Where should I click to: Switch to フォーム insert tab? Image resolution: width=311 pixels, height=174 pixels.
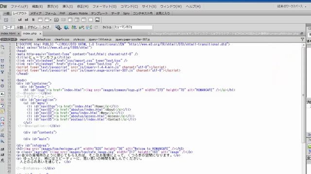coord(51,13)
